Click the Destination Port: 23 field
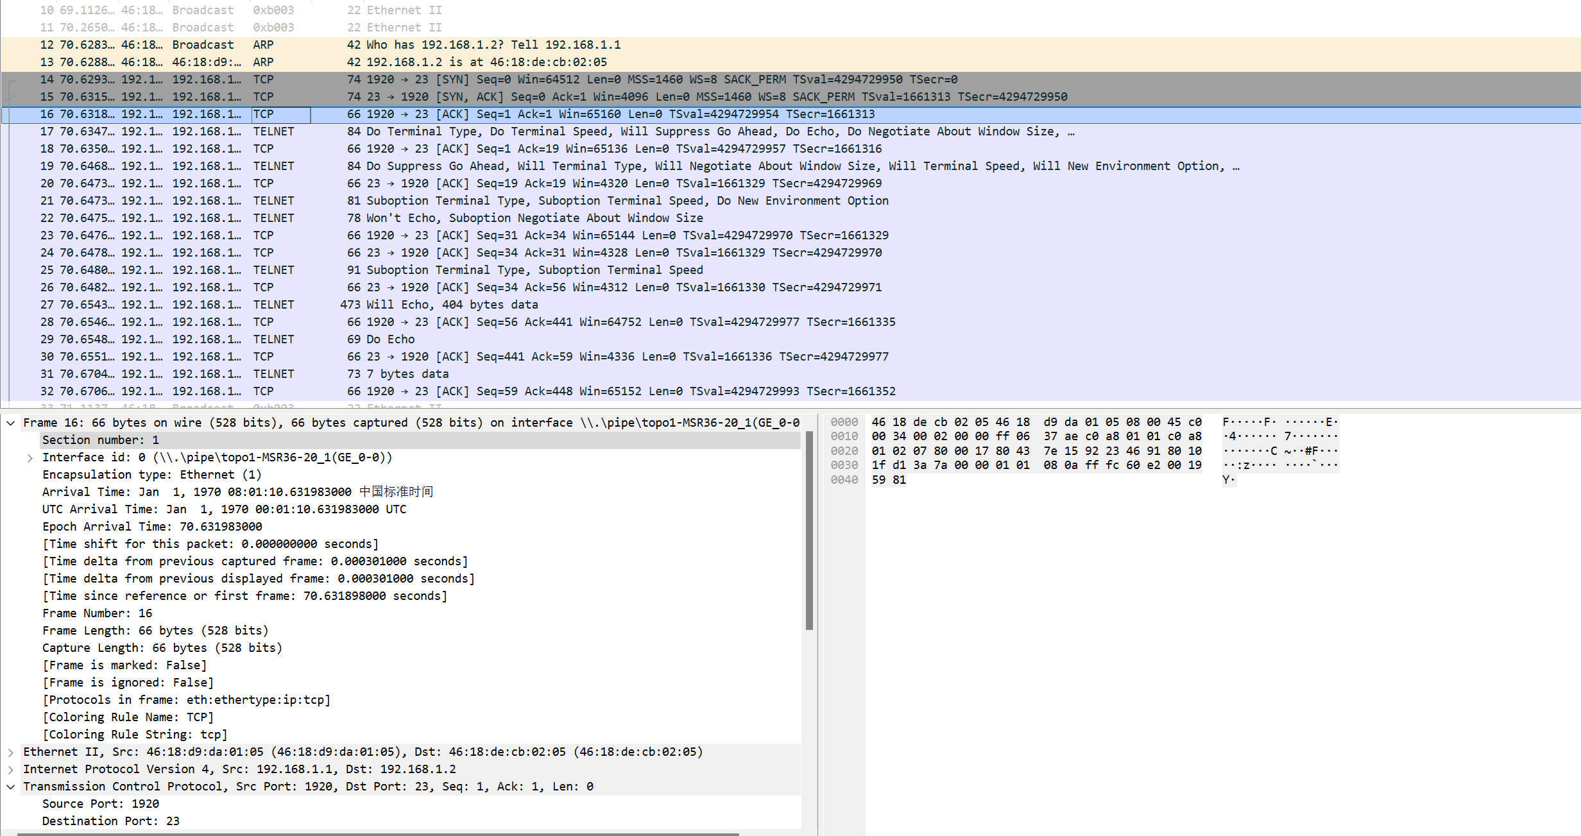 [110, 821]
